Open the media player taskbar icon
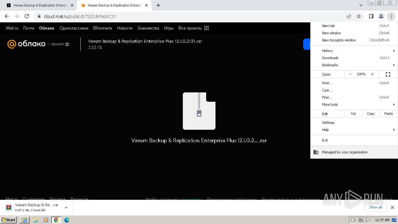 click(x=46, y=220)
